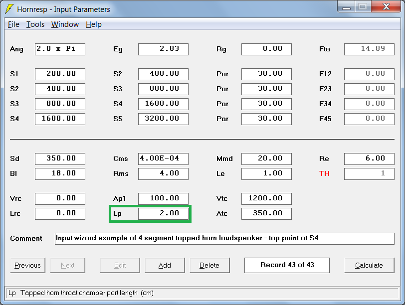Select the Cms field showing 4.00E-04

click(x=163, y=158)
